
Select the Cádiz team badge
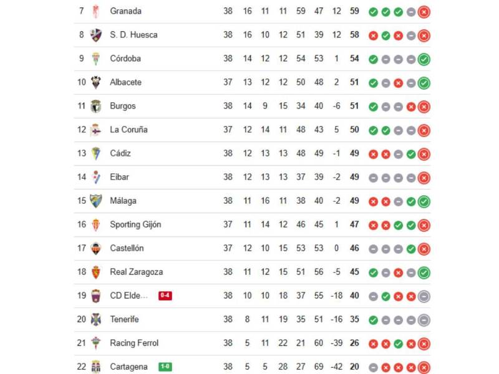(97, 153)
